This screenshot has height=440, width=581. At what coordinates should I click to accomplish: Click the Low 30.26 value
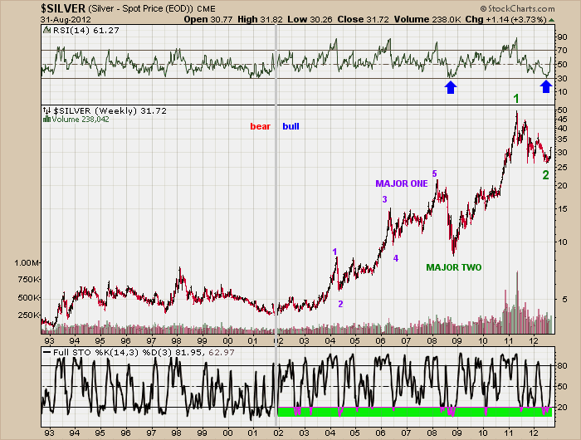point(310,19)
